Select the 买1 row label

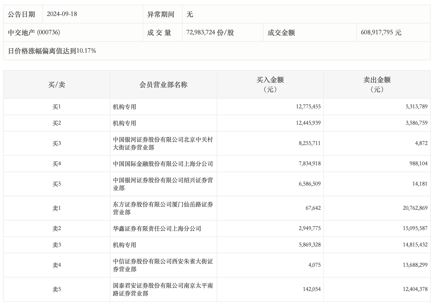(x=57, y=107)
